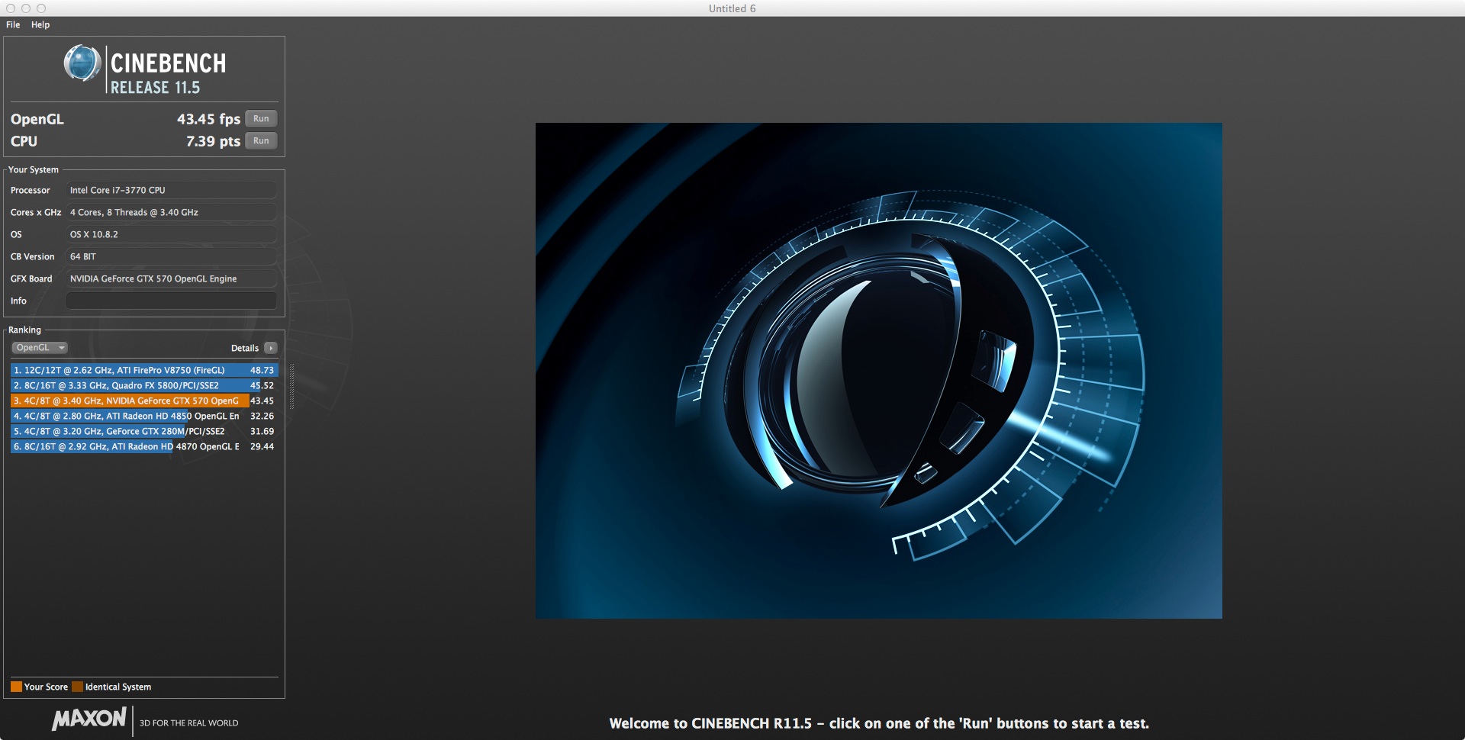Click the Your Score orange legend swatch
Image resolution: width=1465 pixels, height=740 pixels.
click(16, 687)
